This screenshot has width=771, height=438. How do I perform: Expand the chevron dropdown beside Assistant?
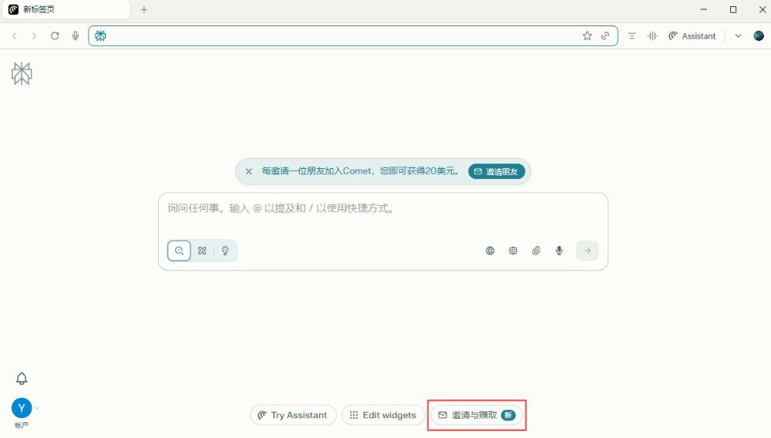pyautogui.click(x=738, y=36)
